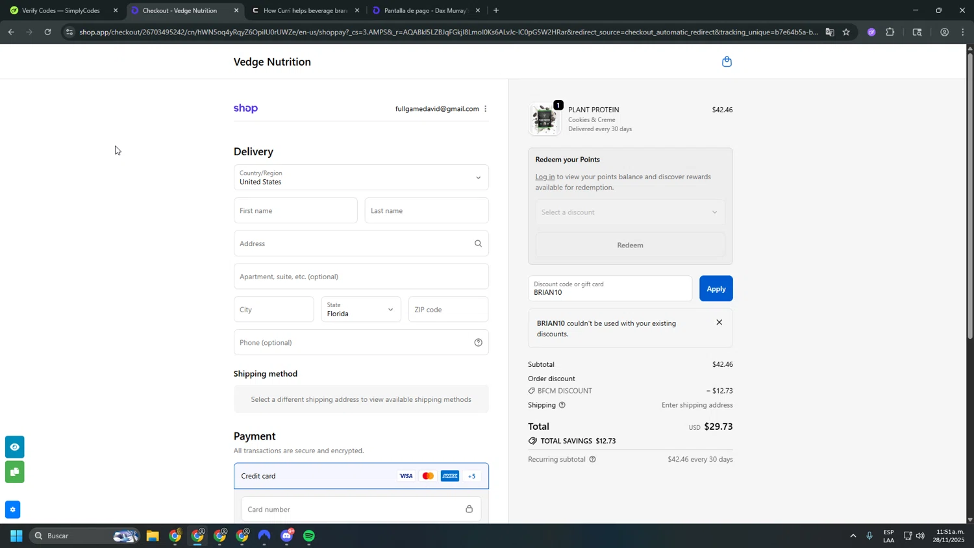Apply the discount code
This screenshot has height=548, width=974.
click(716, 289)
